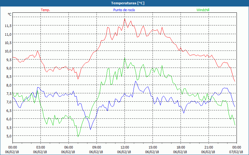The width and height of the screenshot is (249, 155).
Task: Click the 15:00 time axis label
Action: [153, 147]
